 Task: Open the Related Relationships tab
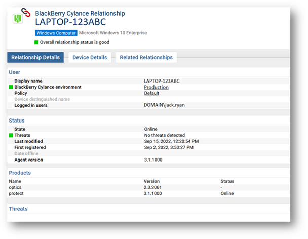146,57
